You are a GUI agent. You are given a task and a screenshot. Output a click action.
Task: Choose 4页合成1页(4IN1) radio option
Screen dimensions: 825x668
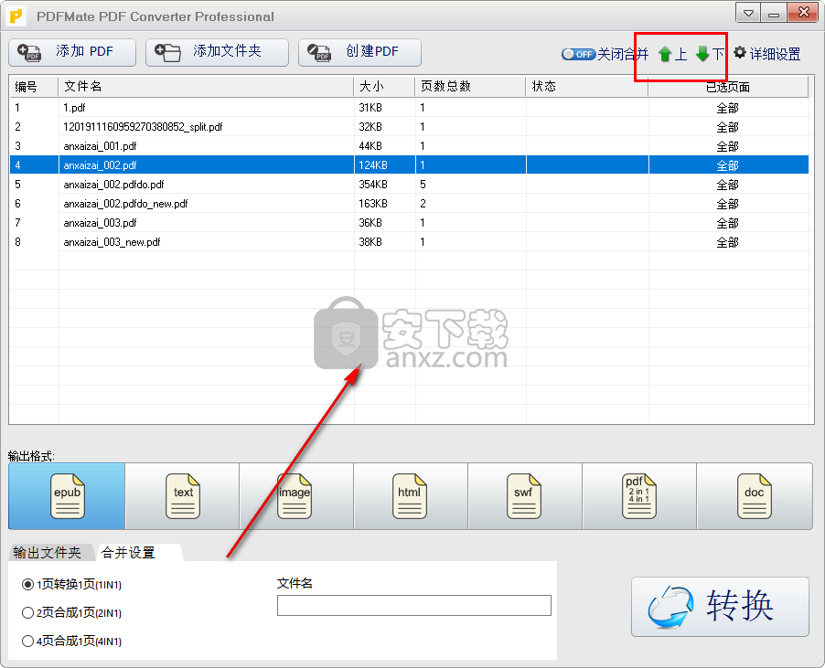tap(71, 641)
